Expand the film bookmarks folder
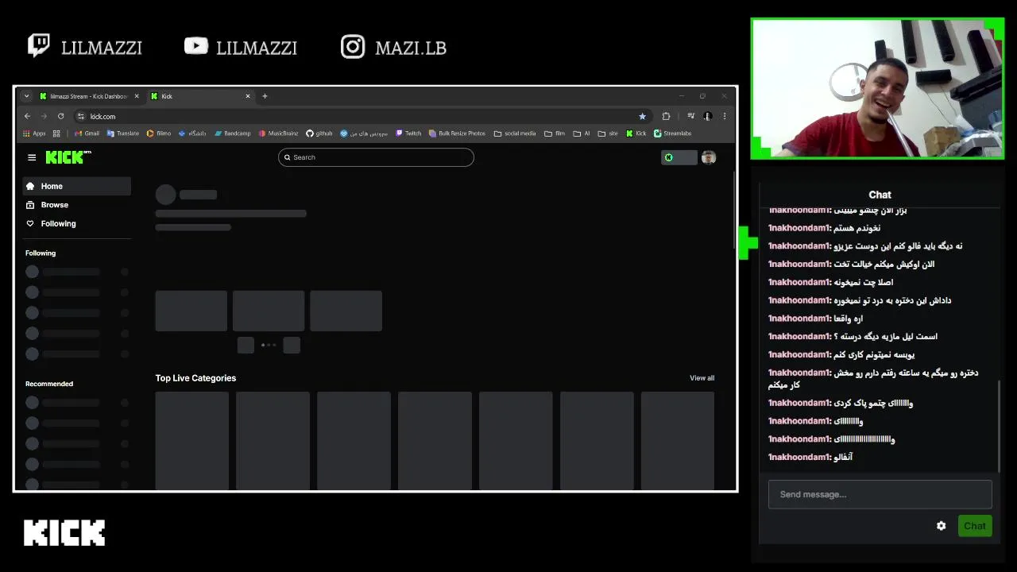 pyautogui.click(x=555, y=133)
